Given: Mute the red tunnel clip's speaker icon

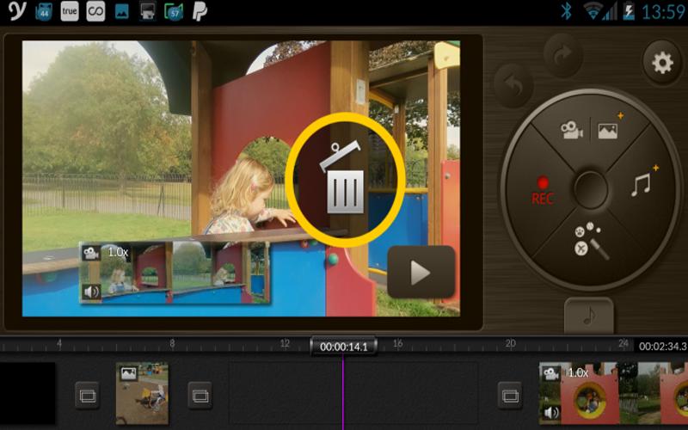Looking at the screenshot, I should (551, 413).
